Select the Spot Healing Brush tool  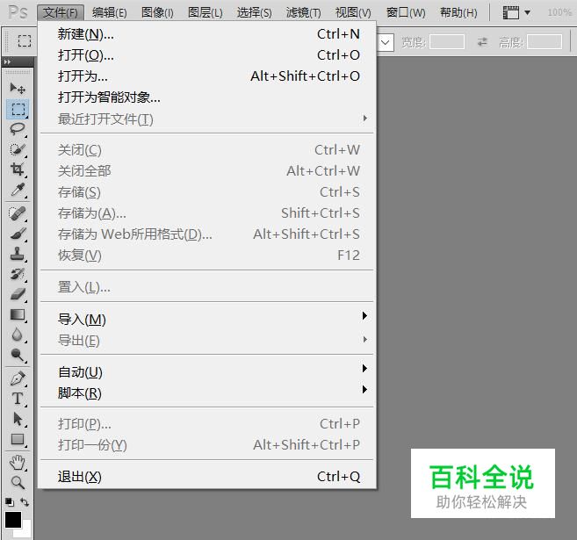pyautogui.click(x=18, y=213)
